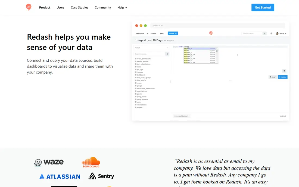
Task: Click the Redash logo centered in the demo navbar
Action: click(211, 33)
